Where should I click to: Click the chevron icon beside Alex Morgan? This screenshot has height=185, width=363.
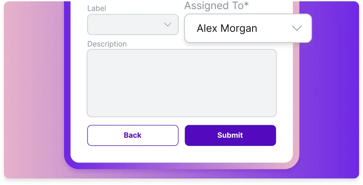pos(296,28)
